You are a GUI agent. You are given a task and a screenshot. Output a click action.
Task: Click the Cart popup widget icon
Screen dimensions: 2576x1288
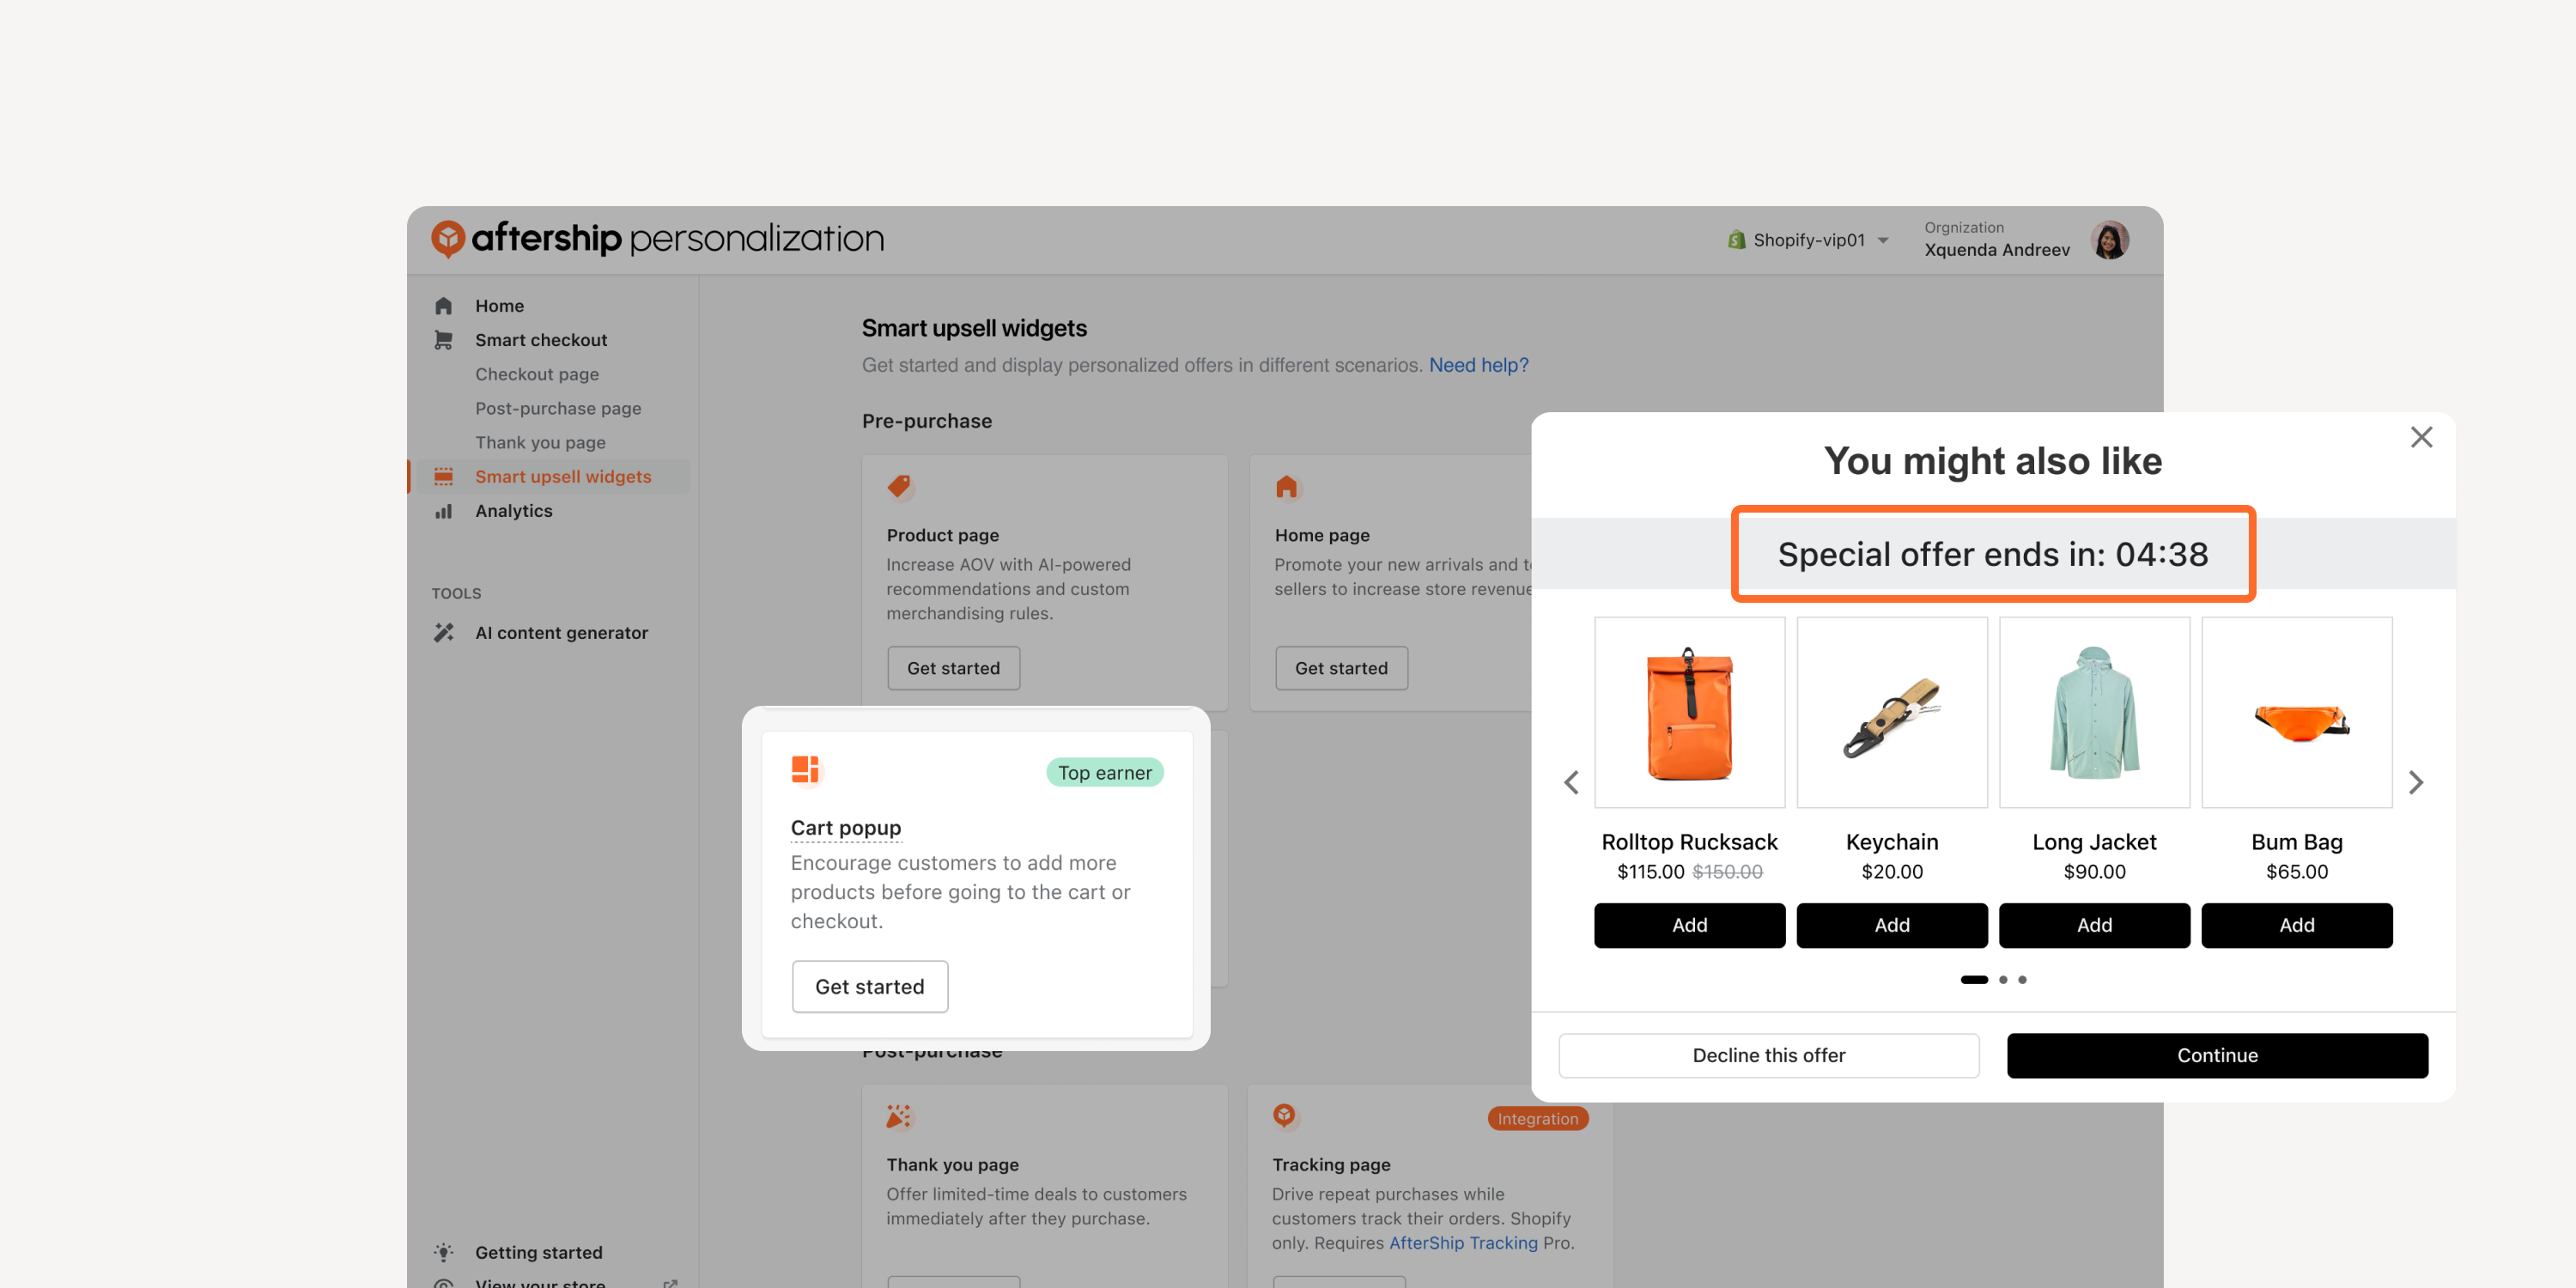pyautogui.click(x=805, y=769)
